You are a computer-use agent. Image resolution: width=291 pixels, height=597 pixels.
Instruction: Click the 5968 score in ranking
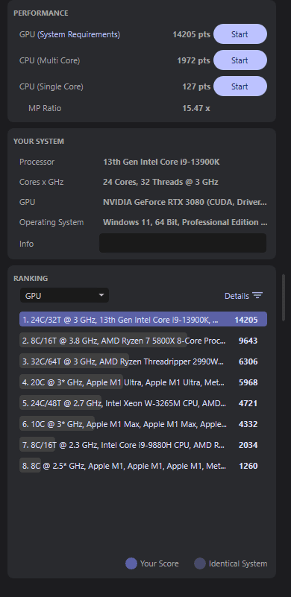[248, 382]
